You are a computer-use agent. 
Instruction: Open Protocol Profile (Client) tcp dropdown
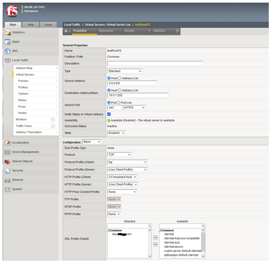pos(127,162)
